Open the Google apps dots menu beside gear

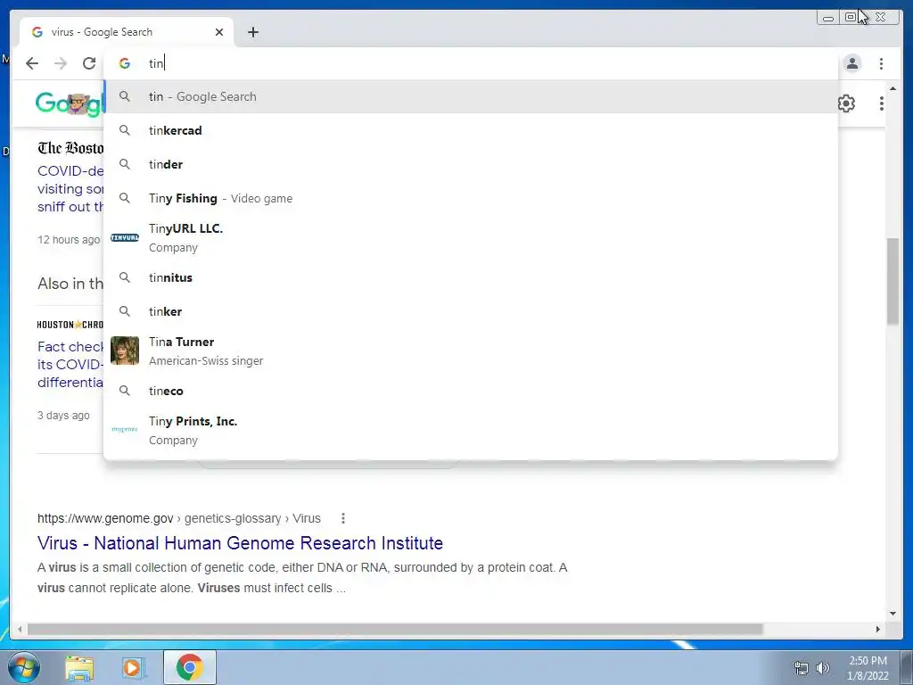[882, 103]
